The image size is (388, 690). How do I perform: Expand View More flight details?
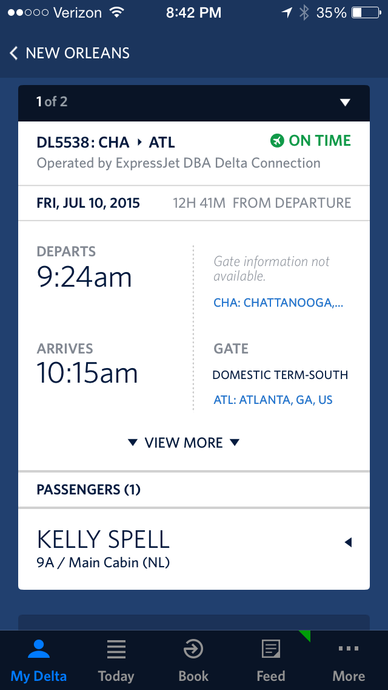(x=184, y=443)
